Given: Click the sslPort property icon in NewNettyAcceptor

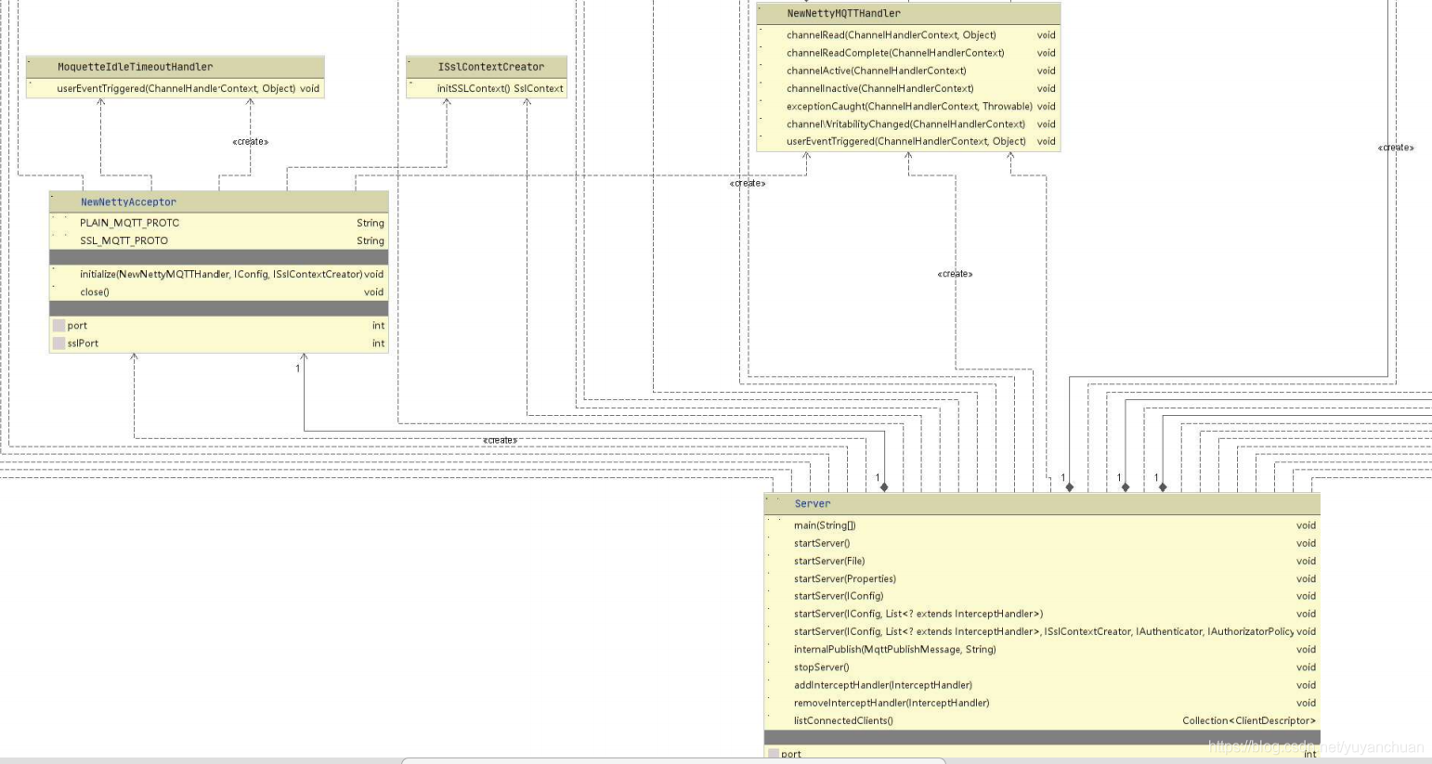Looking at the screenshot, I should pyautogui.click(x=59, y=343).
